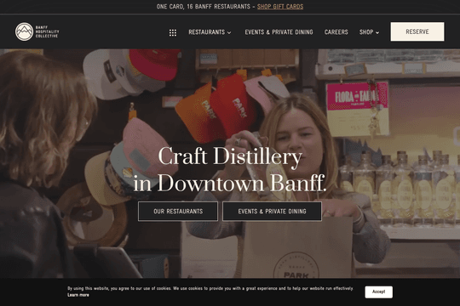The width and height of the screenshot is (460, 306).
Task: Open the grid menu icon
Action: [x=173, y=32]
